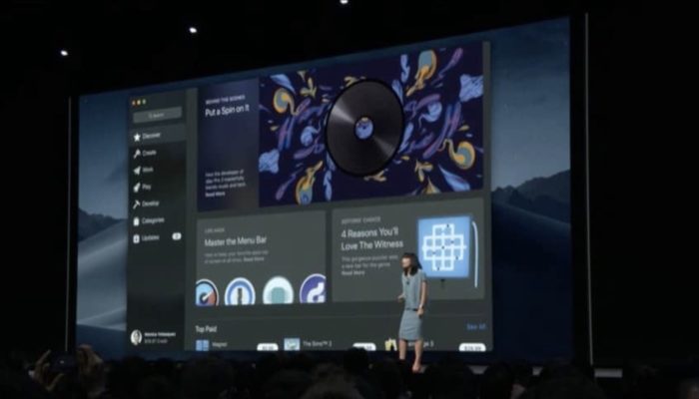Screen dimensions: 699x399
Task: Click the user account avatar in sidebar
Action: pos(137,337)
